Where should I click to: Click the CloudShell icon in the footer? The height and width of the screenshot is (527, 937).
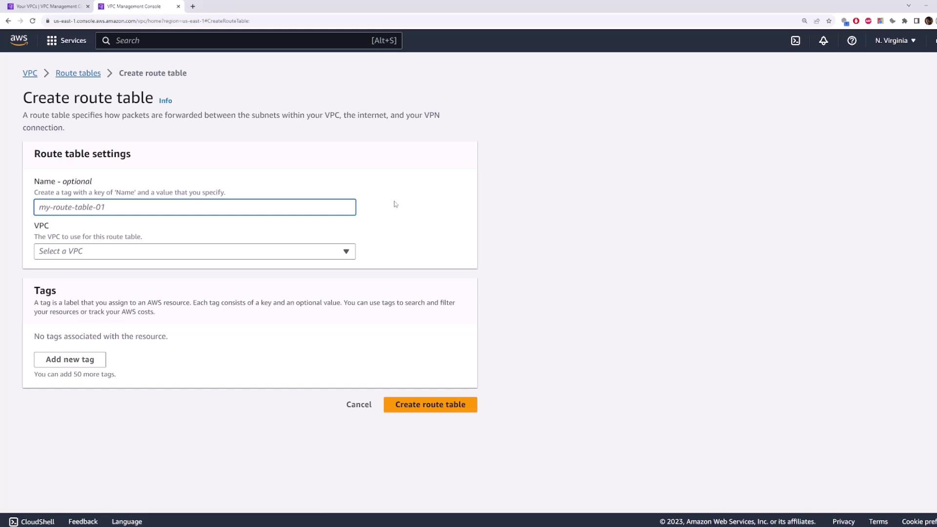pyautogui.click(x=14, y=522)
